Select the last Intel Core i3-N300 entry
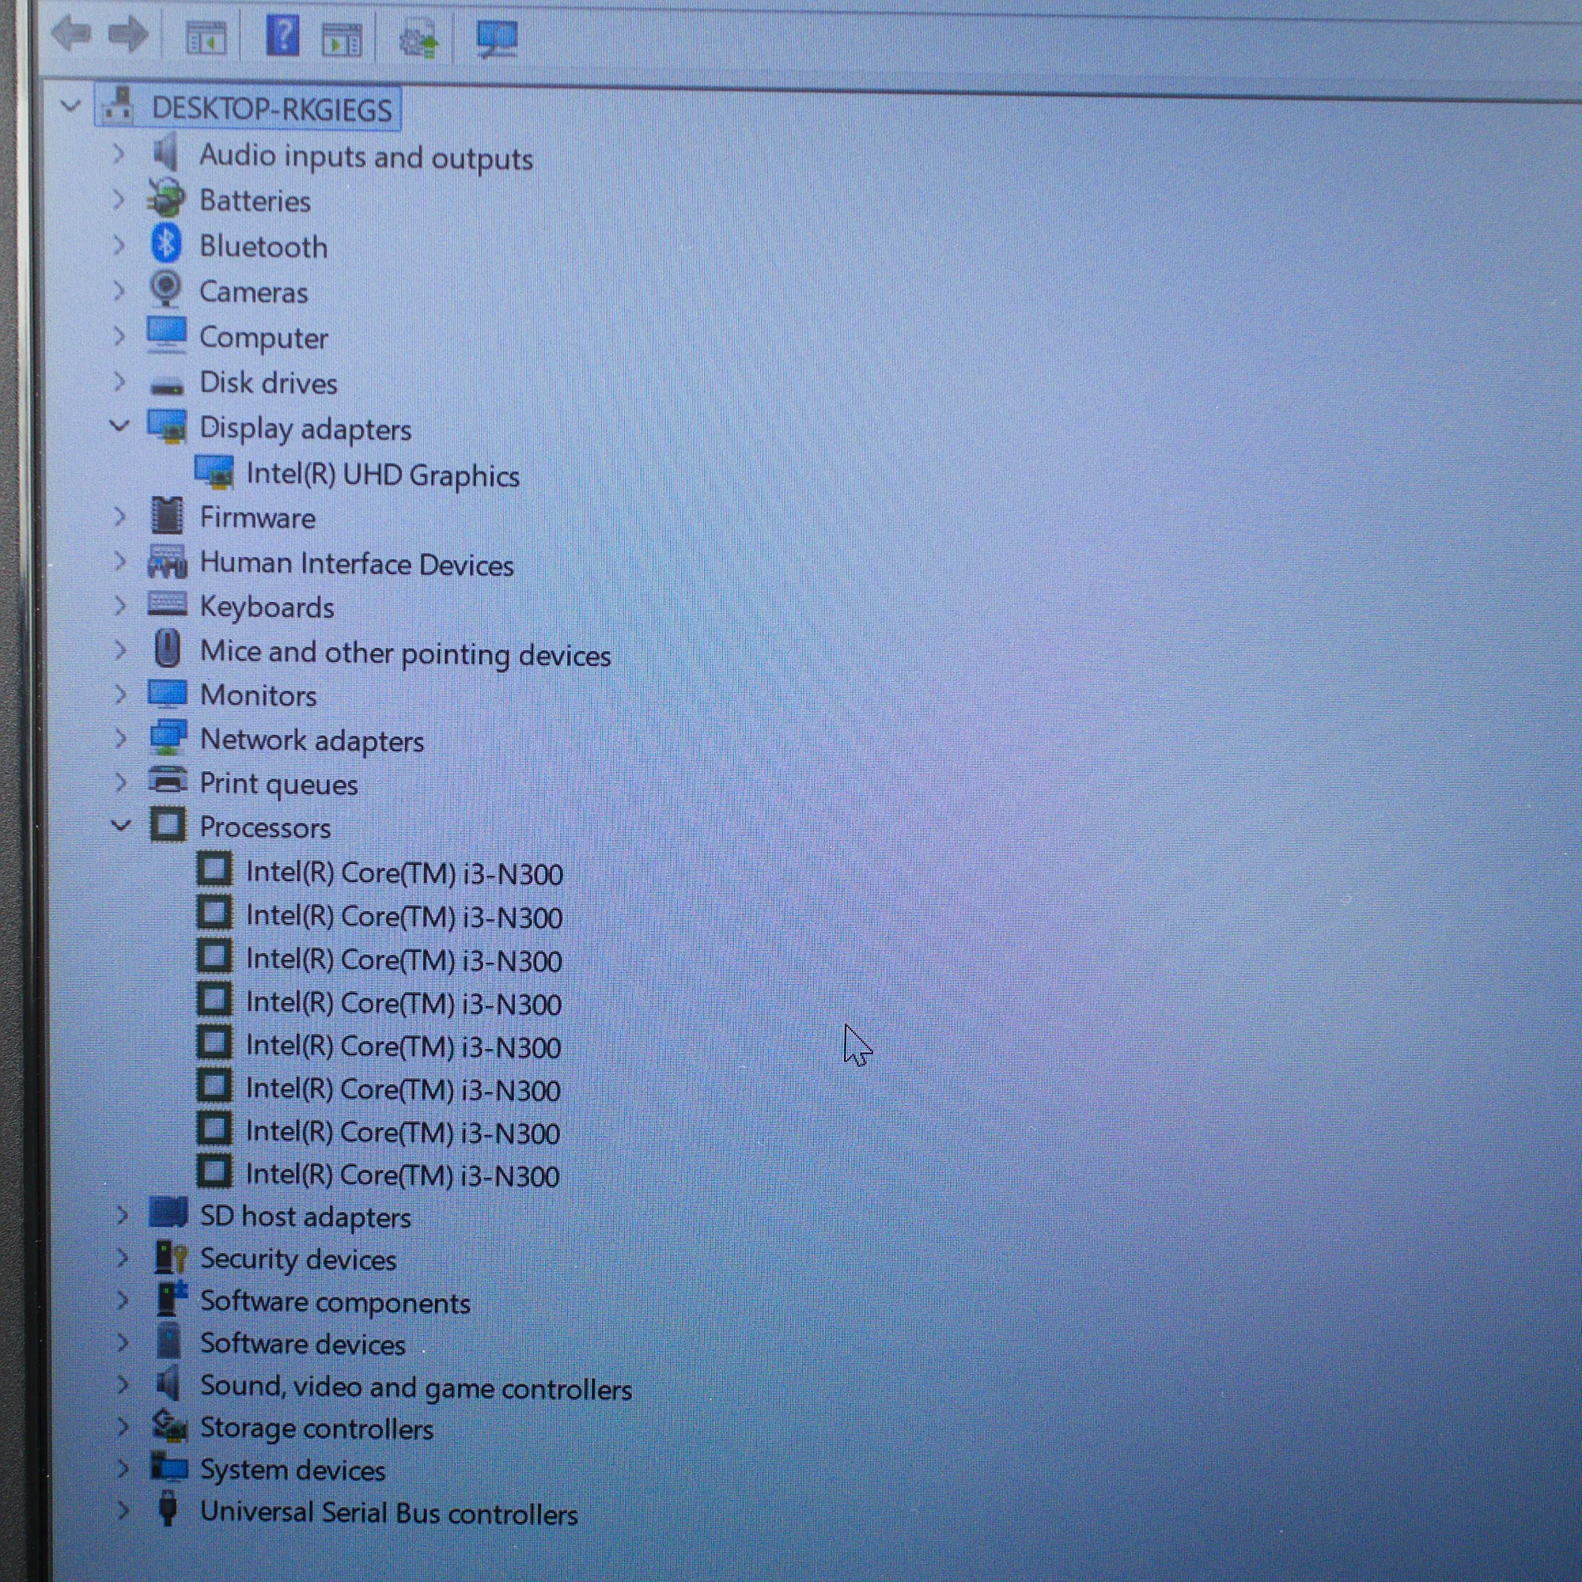 tap(402, 1176)
